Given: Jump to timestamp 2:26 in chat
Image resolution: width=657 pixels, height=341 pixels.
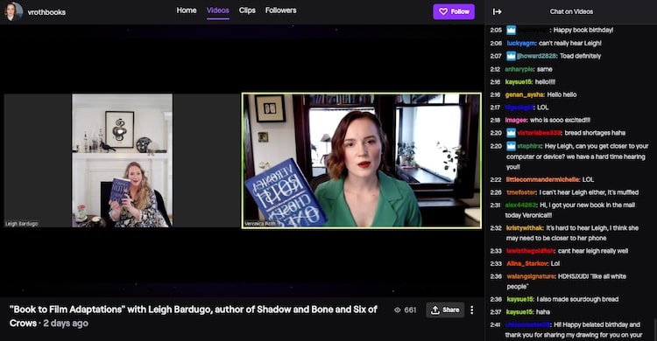Looking at the screenshot, I should [496, 192].
